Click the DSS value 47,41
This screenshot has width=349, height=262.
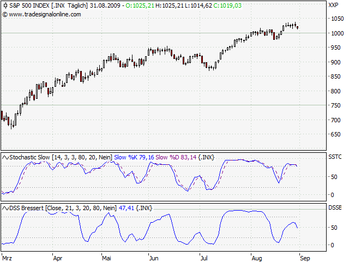pyautogui.click(x=127, y=209)
